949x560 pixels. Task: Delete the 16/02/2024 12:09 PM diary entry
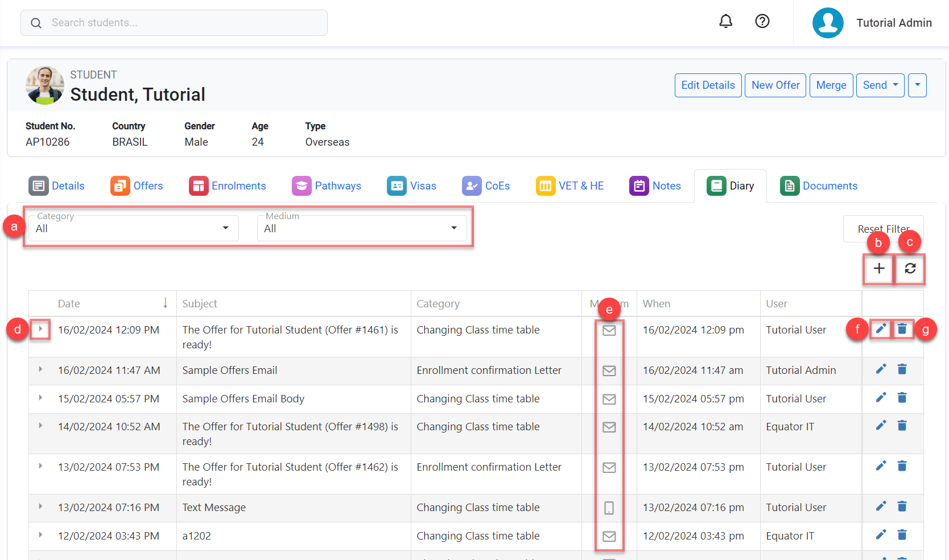point(902,329)
